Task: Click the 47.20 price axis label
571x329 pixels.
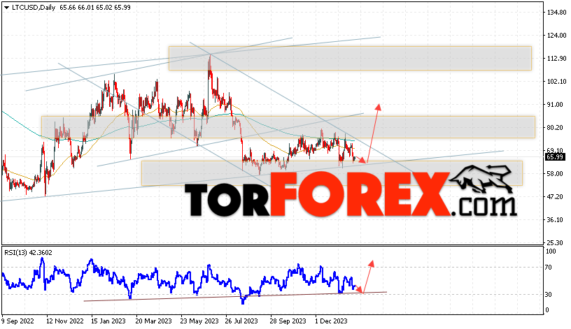Action: click(x=556, y=197)
